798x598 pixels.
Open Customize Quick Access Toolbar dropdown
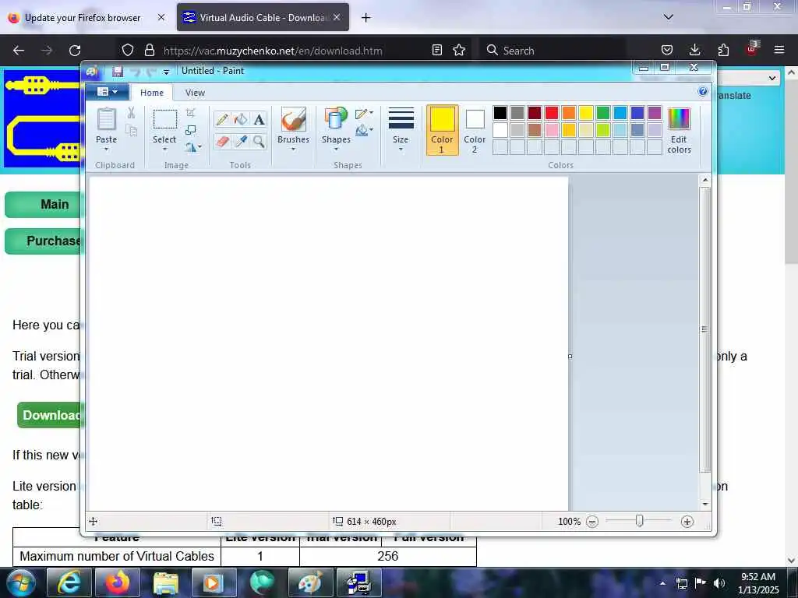pyautogui.click(x=166, y=72)
